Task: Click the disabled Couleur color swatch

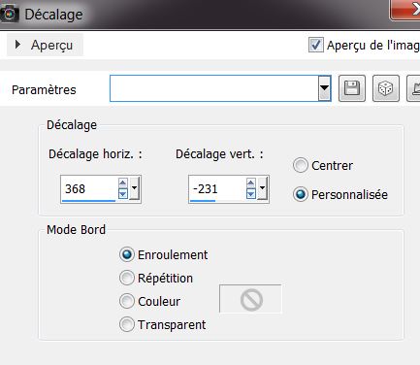Action: tap(250, 299)
